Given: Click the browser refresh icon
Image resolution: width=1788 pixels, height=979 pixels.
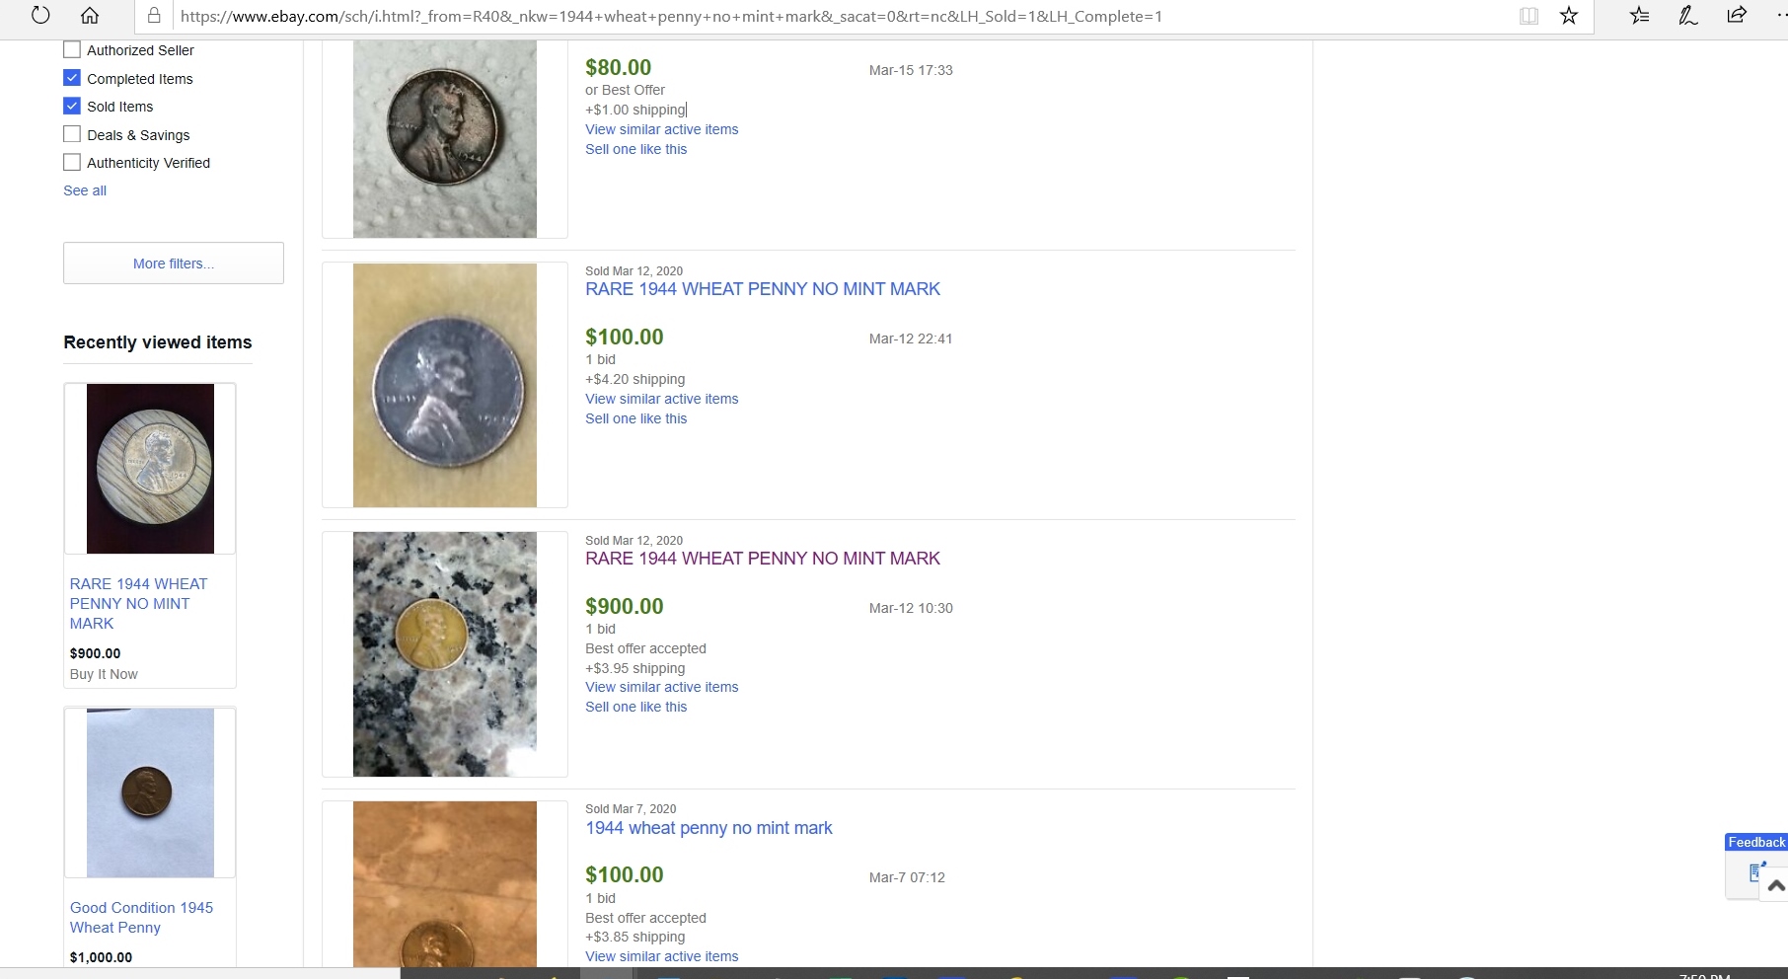Looking at the screenshot, I should pyautogui.click(x=40, y=15).
